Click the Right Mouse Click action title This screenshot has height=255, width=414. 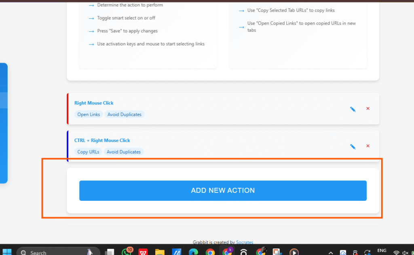94,103
